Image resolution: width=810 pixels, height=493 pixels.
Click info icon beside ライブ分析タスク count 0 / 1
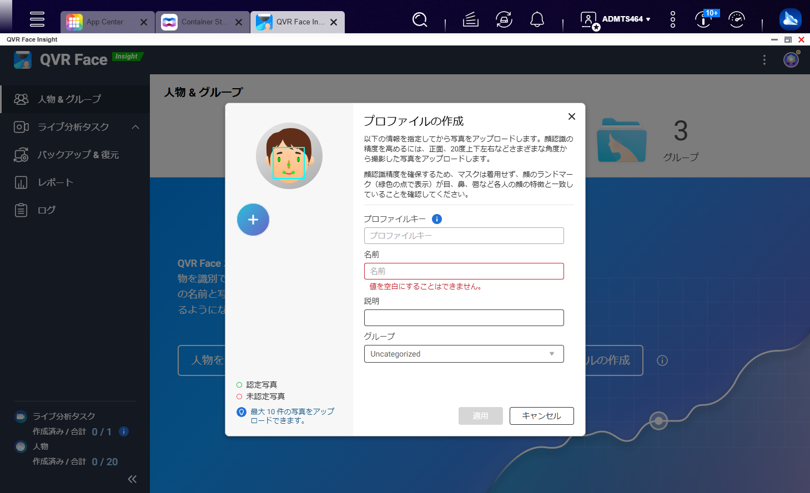click(124, 431)
